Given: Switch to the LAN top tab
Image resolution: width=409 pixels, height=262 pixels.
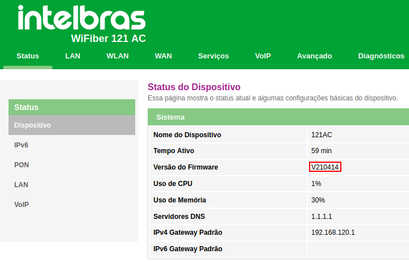Looking at the screenshot, I should click(73, 56).
